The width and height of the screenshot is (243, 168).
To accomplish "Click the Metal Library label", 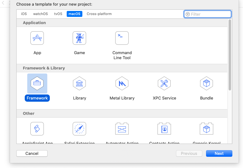I will (122, 98).
